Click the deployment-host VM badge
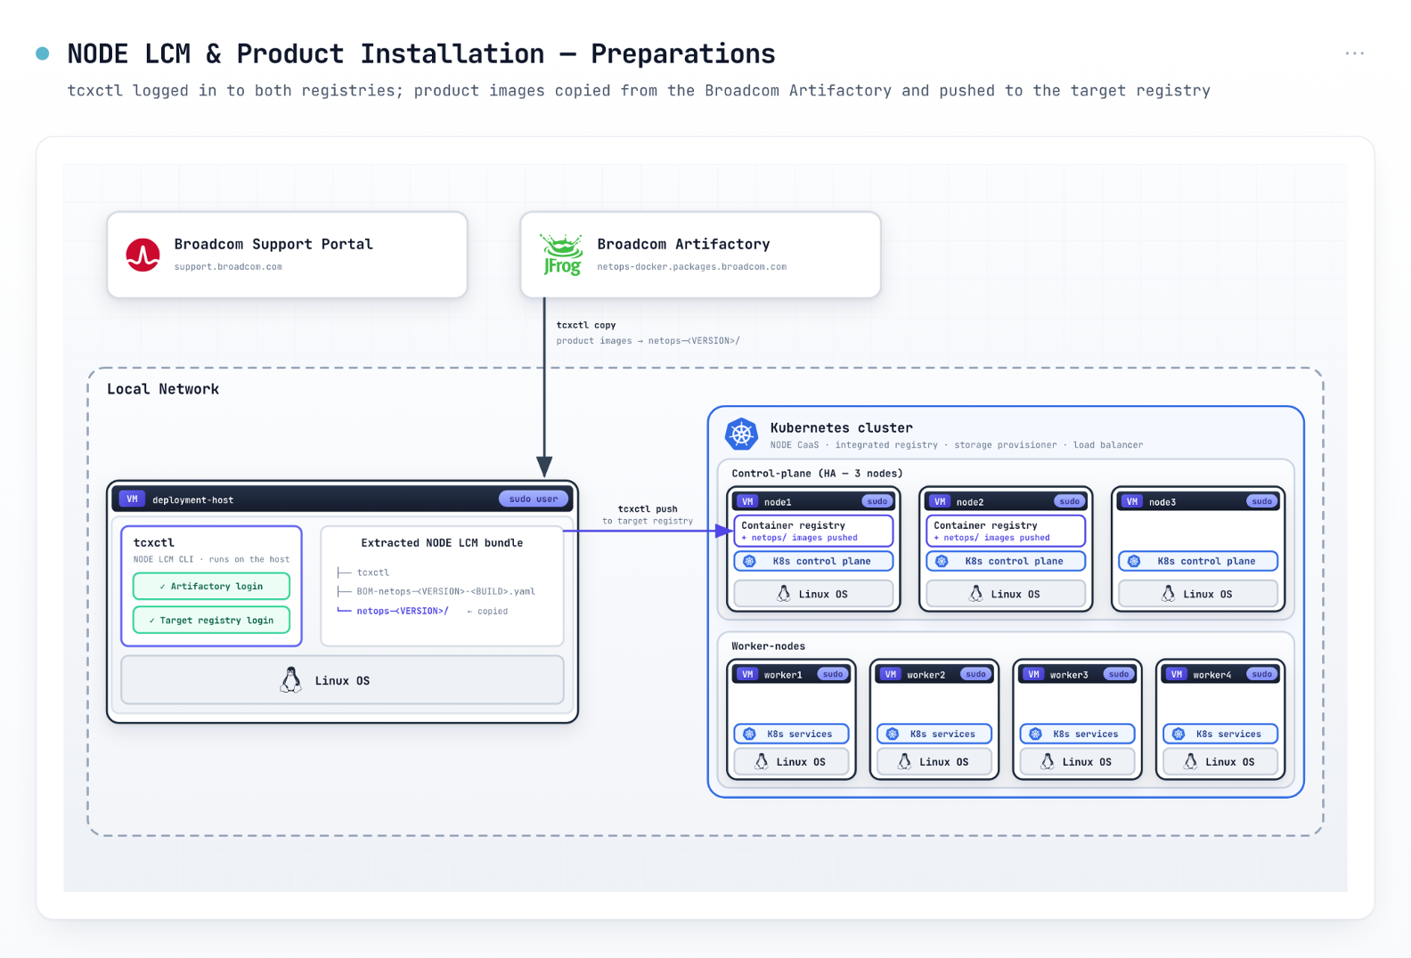The height and width of the screenshot is (958, 1411). click(132, 499)
